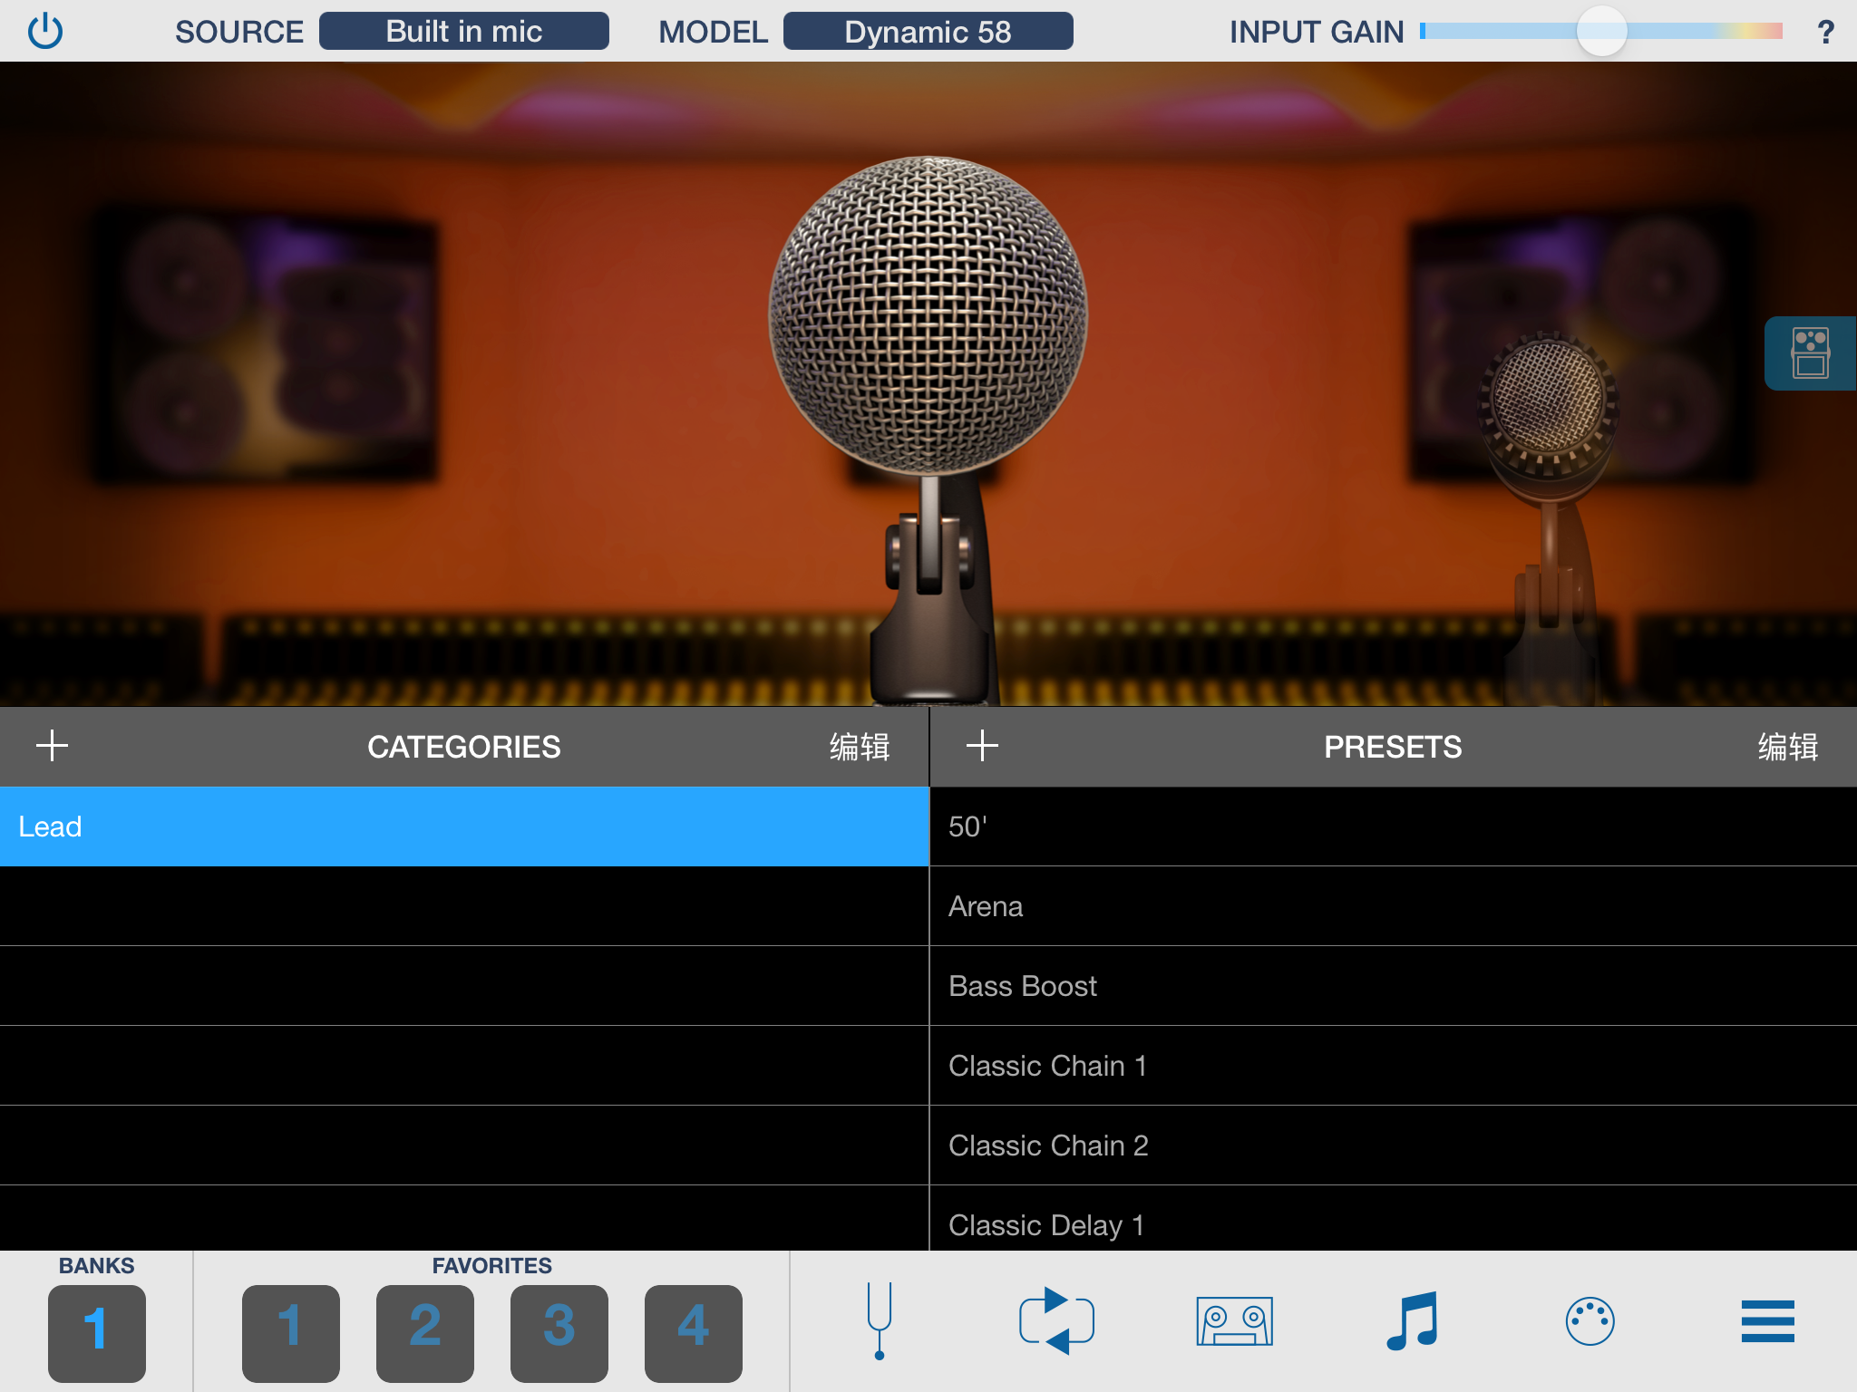Viewport: 1857px width, 1392px height.
Task: Open the looper arrows icon
Action: pyautogui.click(x=1056, y=1321)
